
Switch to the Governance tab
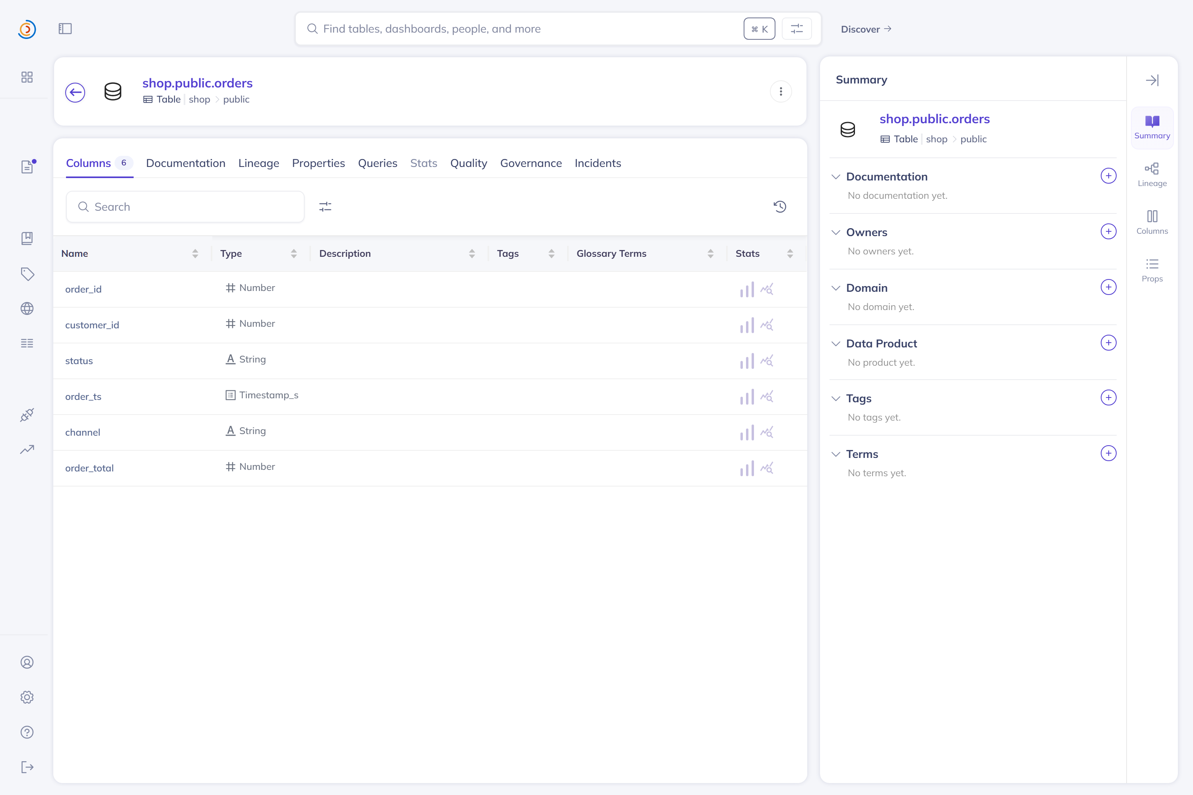pos(531,163)
